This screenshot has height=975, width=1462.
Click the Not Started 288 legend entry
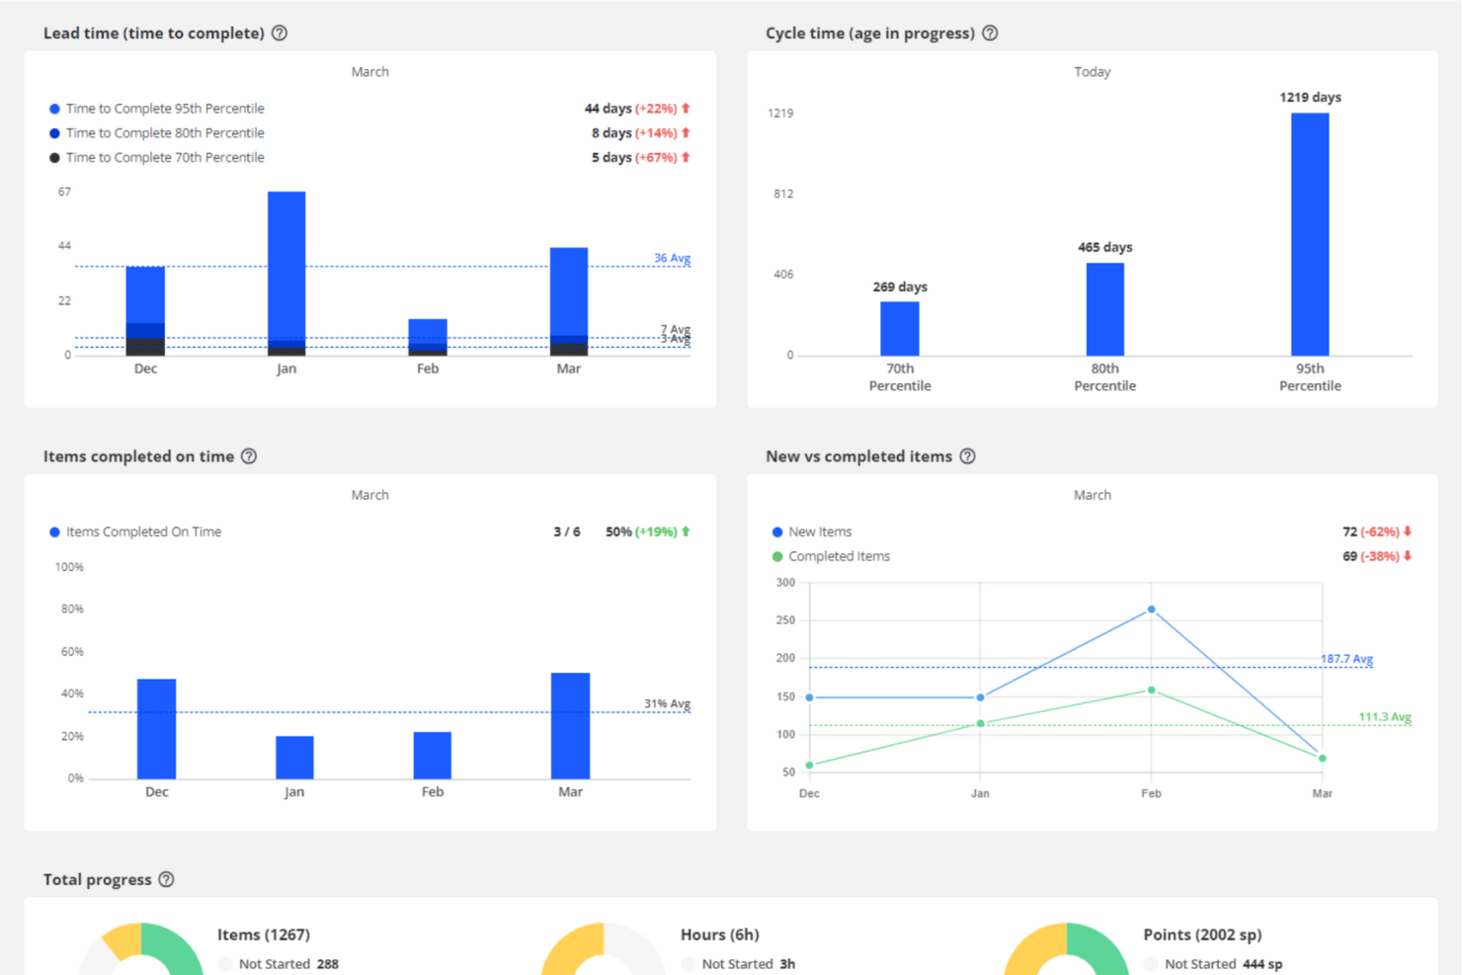pyautogui.click(x=280, y=964)
